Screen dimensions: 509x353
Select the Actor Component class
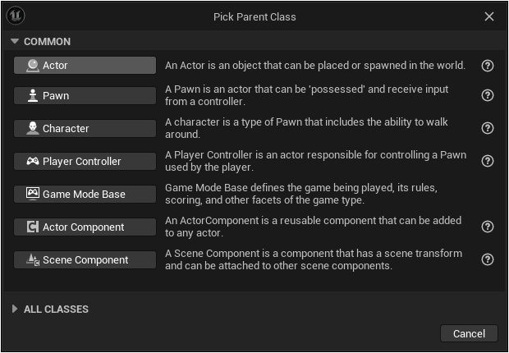(85, 227)
